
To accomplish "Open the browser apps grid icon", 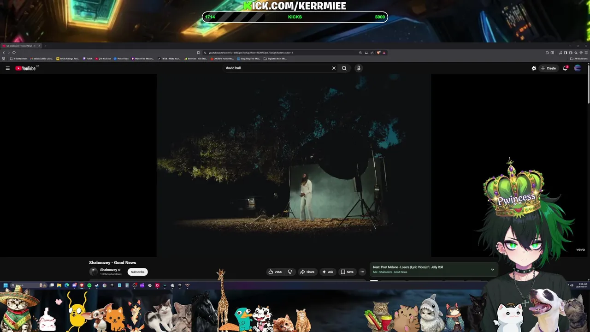I will [x=4, y=59].
